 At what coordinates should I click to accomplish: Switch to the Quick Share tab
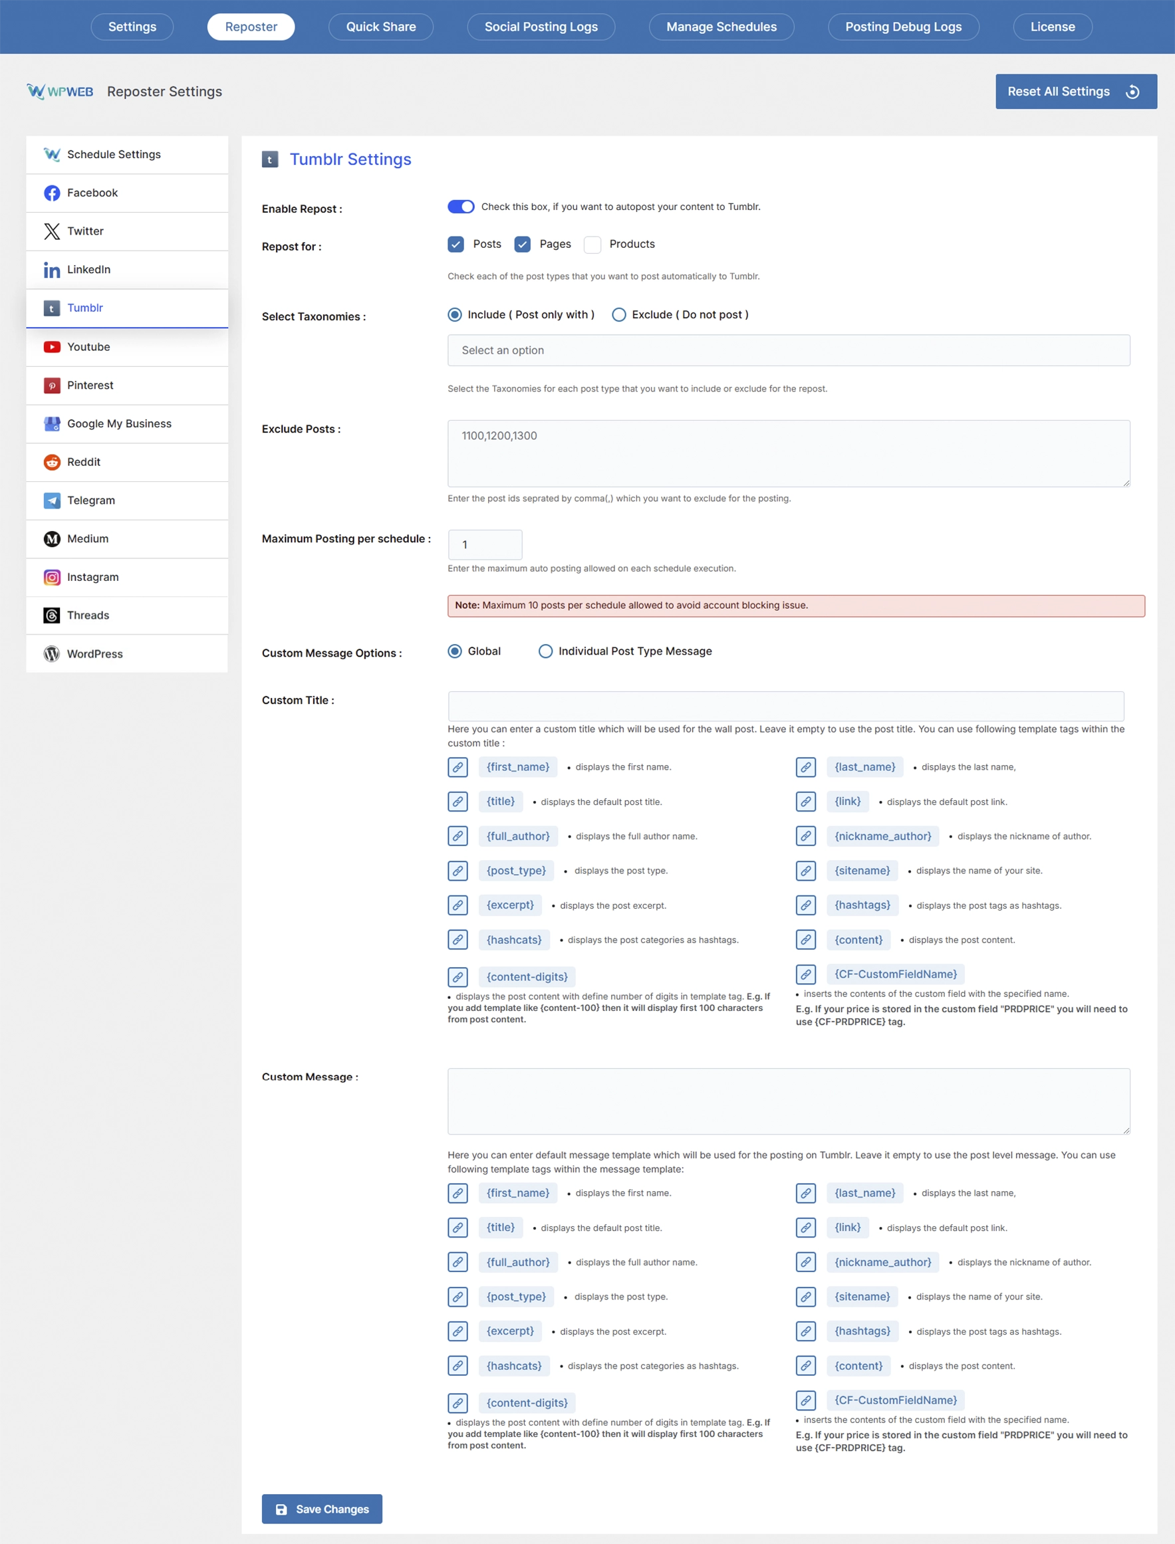[x=380, y=27]
